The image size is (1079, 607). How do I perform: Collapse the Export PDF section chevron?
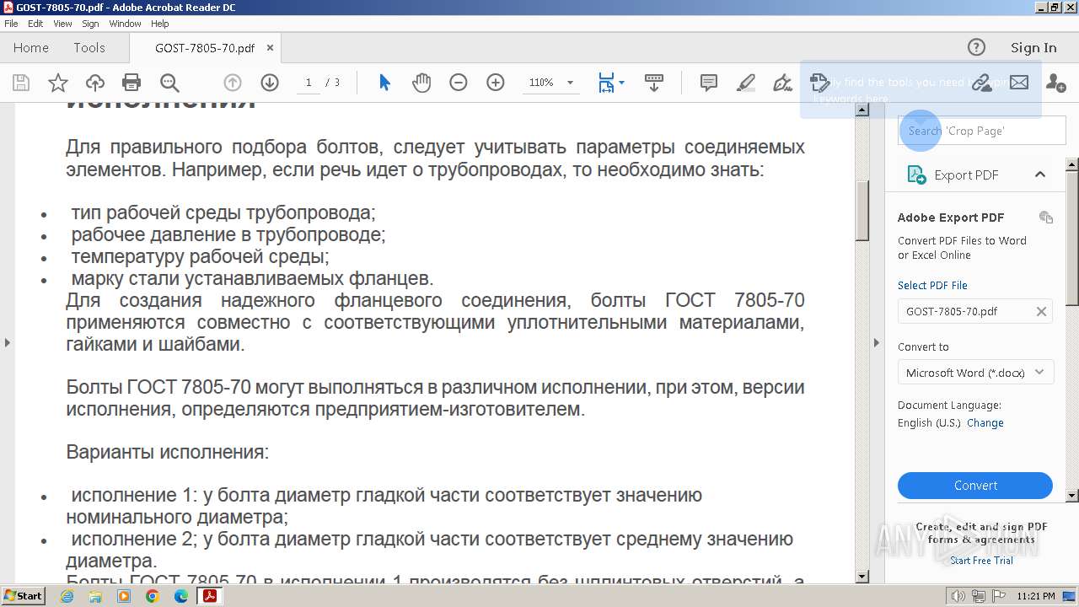click(1040, 175)
